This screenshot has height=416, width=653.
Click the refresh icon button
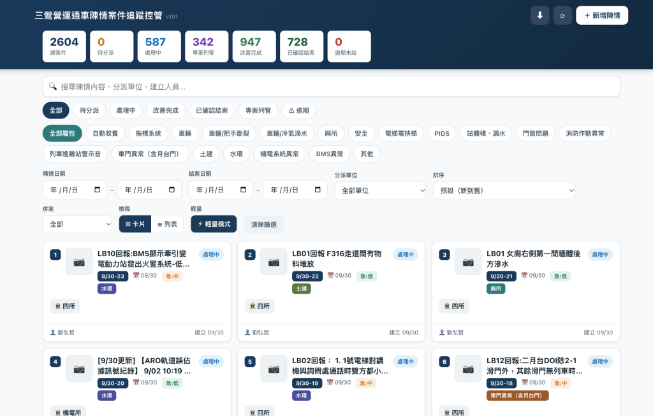click(x=562, y=15)
